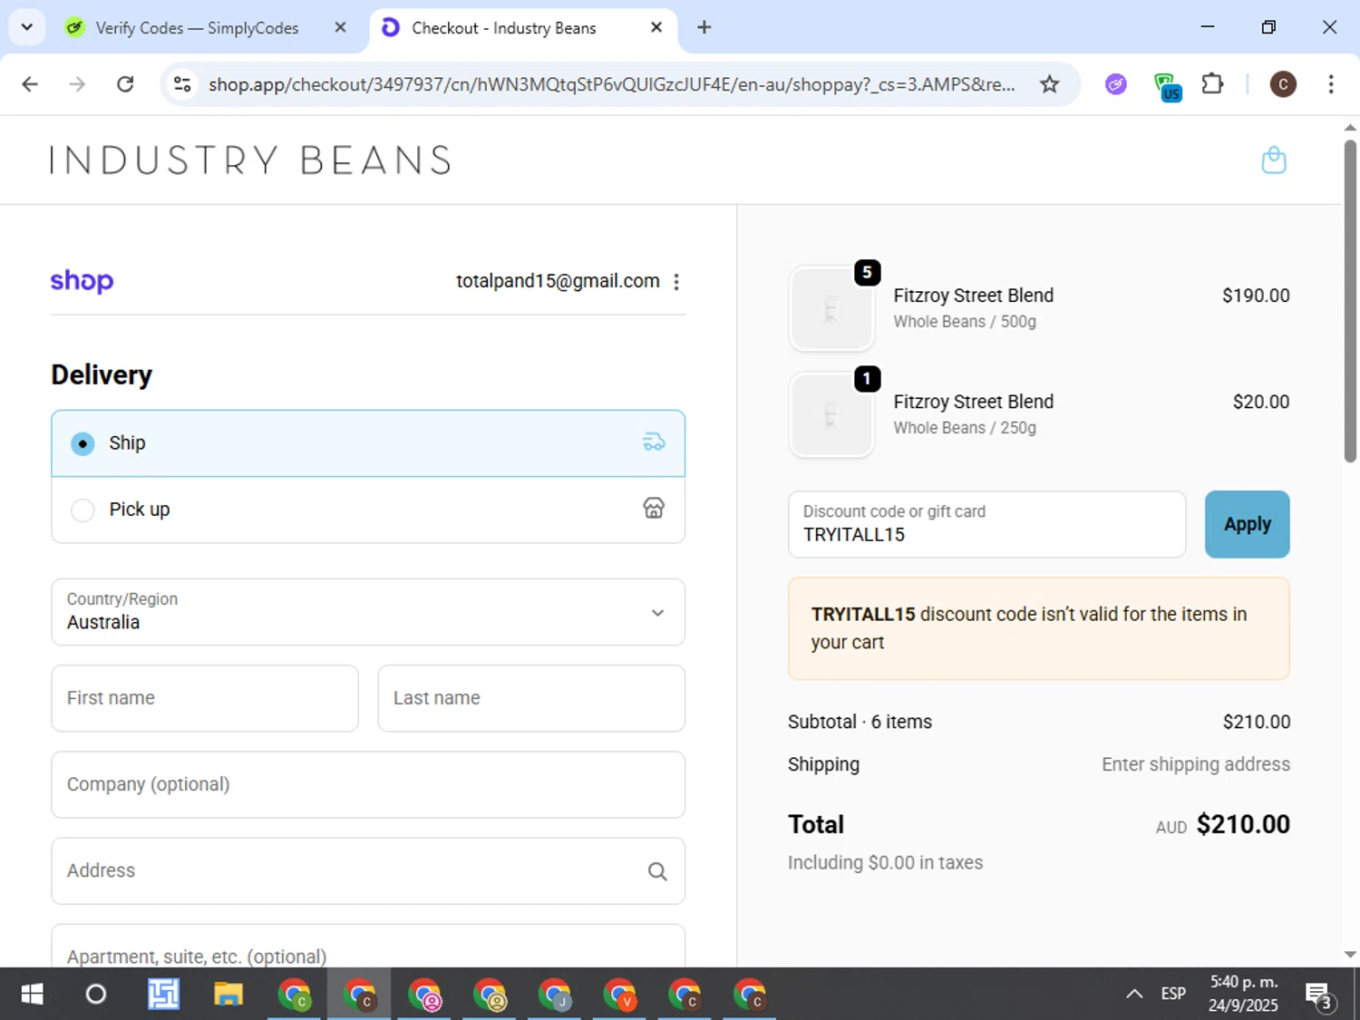Click the $20.00 item price
The height and width of the screenshot is (1020, 1360).
(1261, 402)
